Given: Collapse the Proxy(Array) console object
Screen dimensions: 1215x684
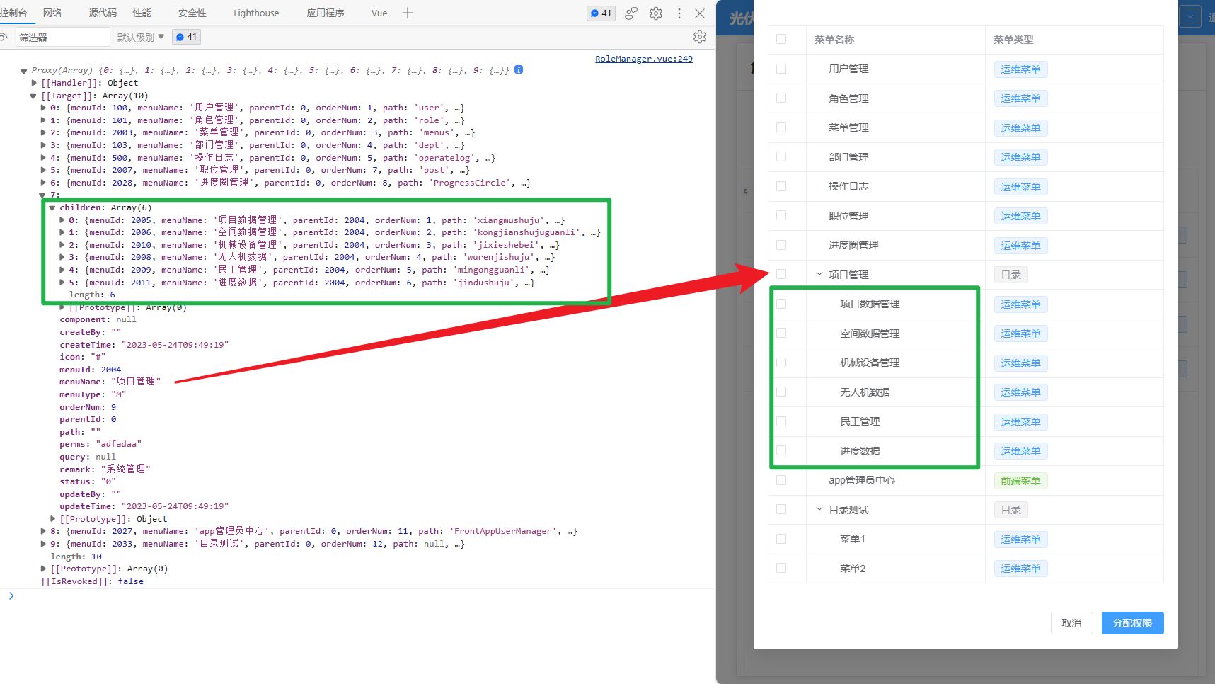Looking at the screenshot, I should pos(24,71).
